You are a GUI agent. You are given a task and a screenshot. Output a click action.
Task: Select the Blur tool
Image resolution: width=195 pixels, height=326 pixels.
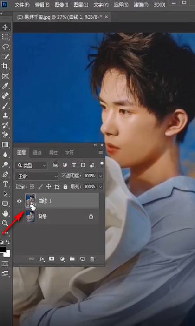point(5,155)
